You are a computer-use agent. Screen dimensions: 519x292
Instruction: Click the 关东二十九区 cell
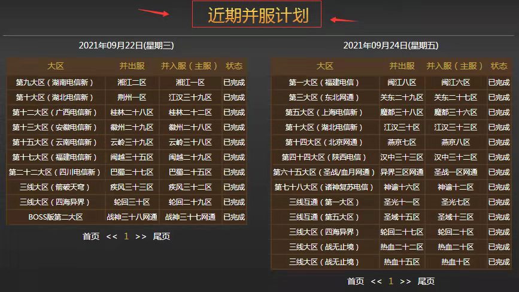click(x=402, y=98)
